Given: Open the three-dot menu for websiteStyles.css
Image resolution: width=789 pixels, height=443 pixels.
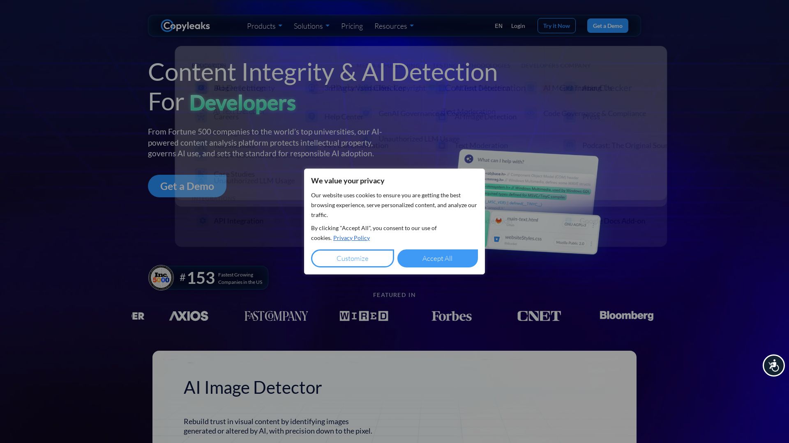Looking at the screenshot, I should (x=591, y=244).
